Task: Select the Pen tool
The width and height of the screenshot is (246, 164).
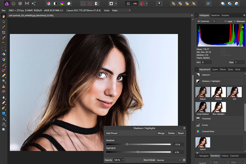Action: pos(4,108)
